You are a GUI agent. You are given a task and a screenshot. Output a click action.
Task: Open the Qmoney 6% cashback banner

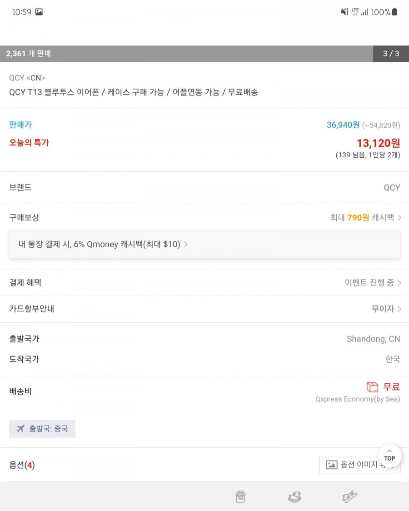[x=204, y=245]
